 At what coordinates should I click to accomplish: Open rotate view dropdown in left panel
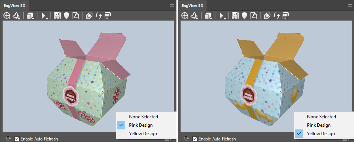[x=17, y=16]
